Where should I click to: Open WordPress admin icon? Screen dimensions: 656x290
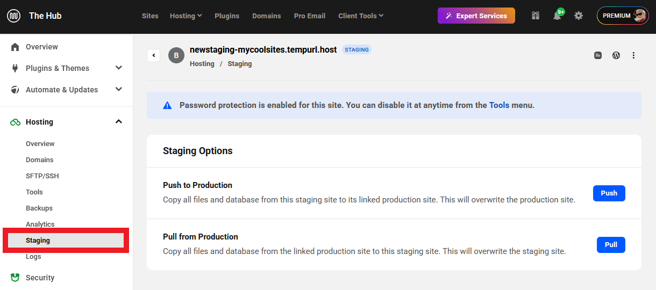pyautogui.click(x=616, y=55)
